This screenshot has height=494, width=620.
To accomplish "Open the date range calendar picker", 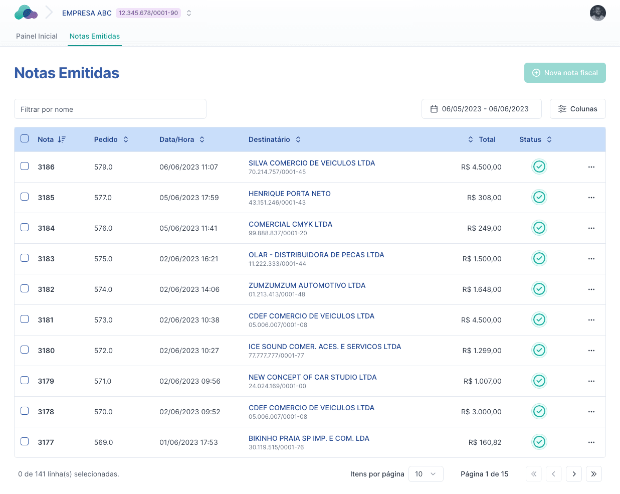I will (481, 108).
